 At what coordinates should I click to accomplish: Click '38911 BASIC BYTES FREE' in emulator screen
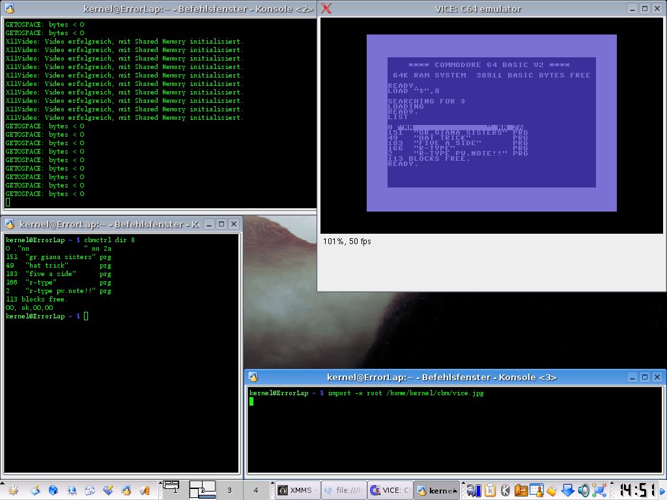coord(533,76)
